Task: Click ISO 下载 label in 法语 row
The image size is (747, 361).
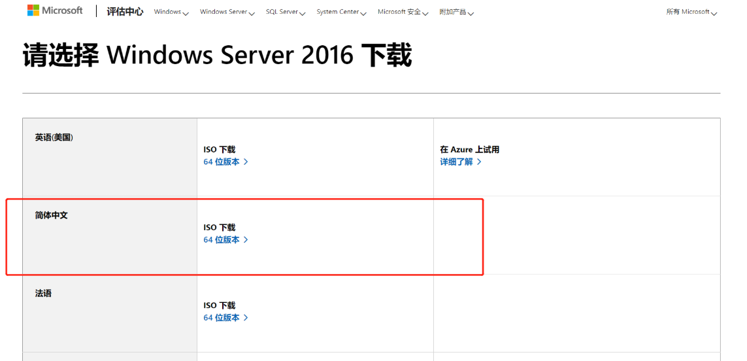Action: pyautogui.click(x=220, y=305)
